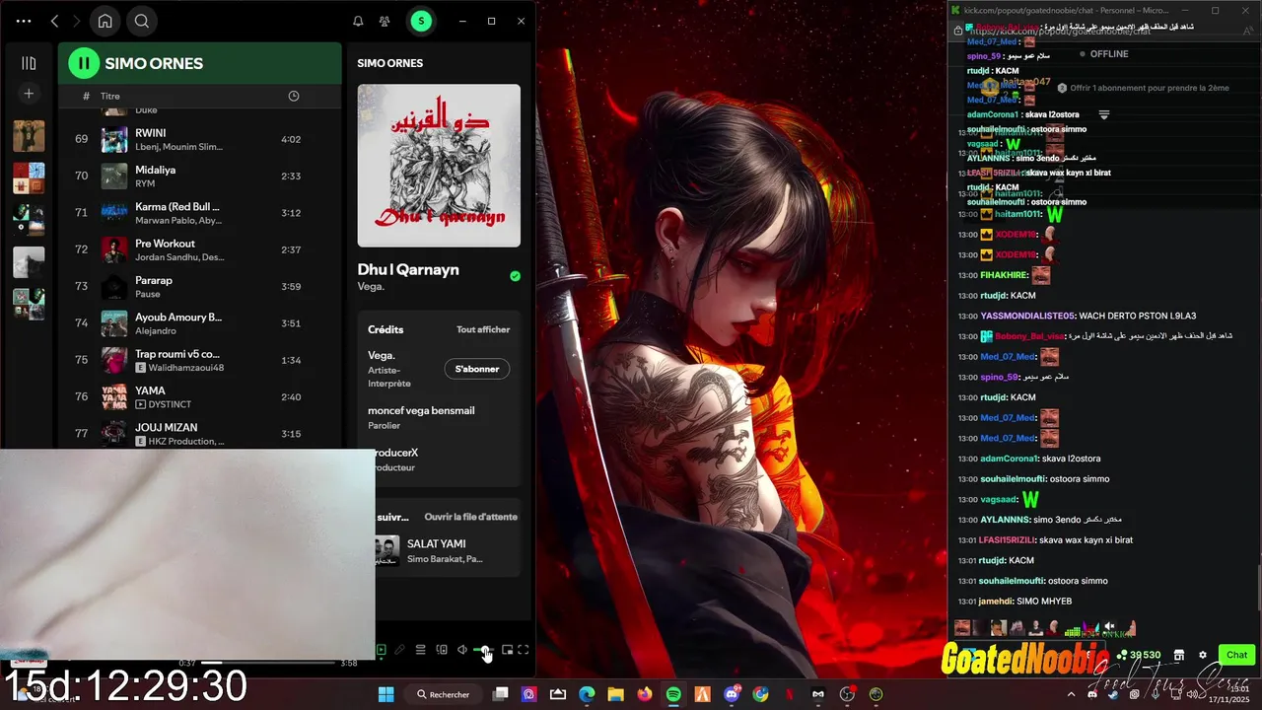Collapse the pinned banner in Kick chat

click(1104, 115)
